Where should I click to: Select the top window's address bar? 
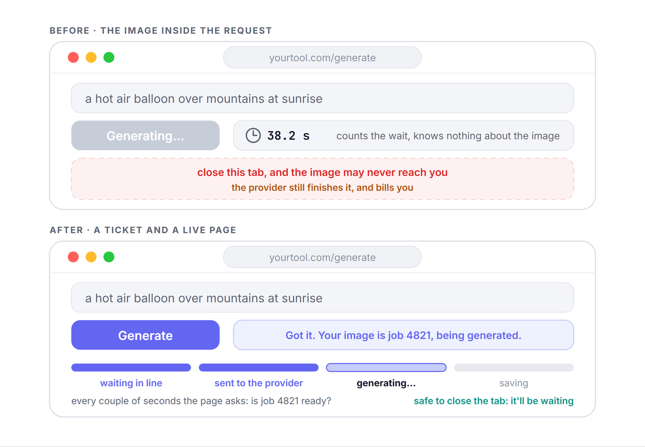[x=322, y=57]
